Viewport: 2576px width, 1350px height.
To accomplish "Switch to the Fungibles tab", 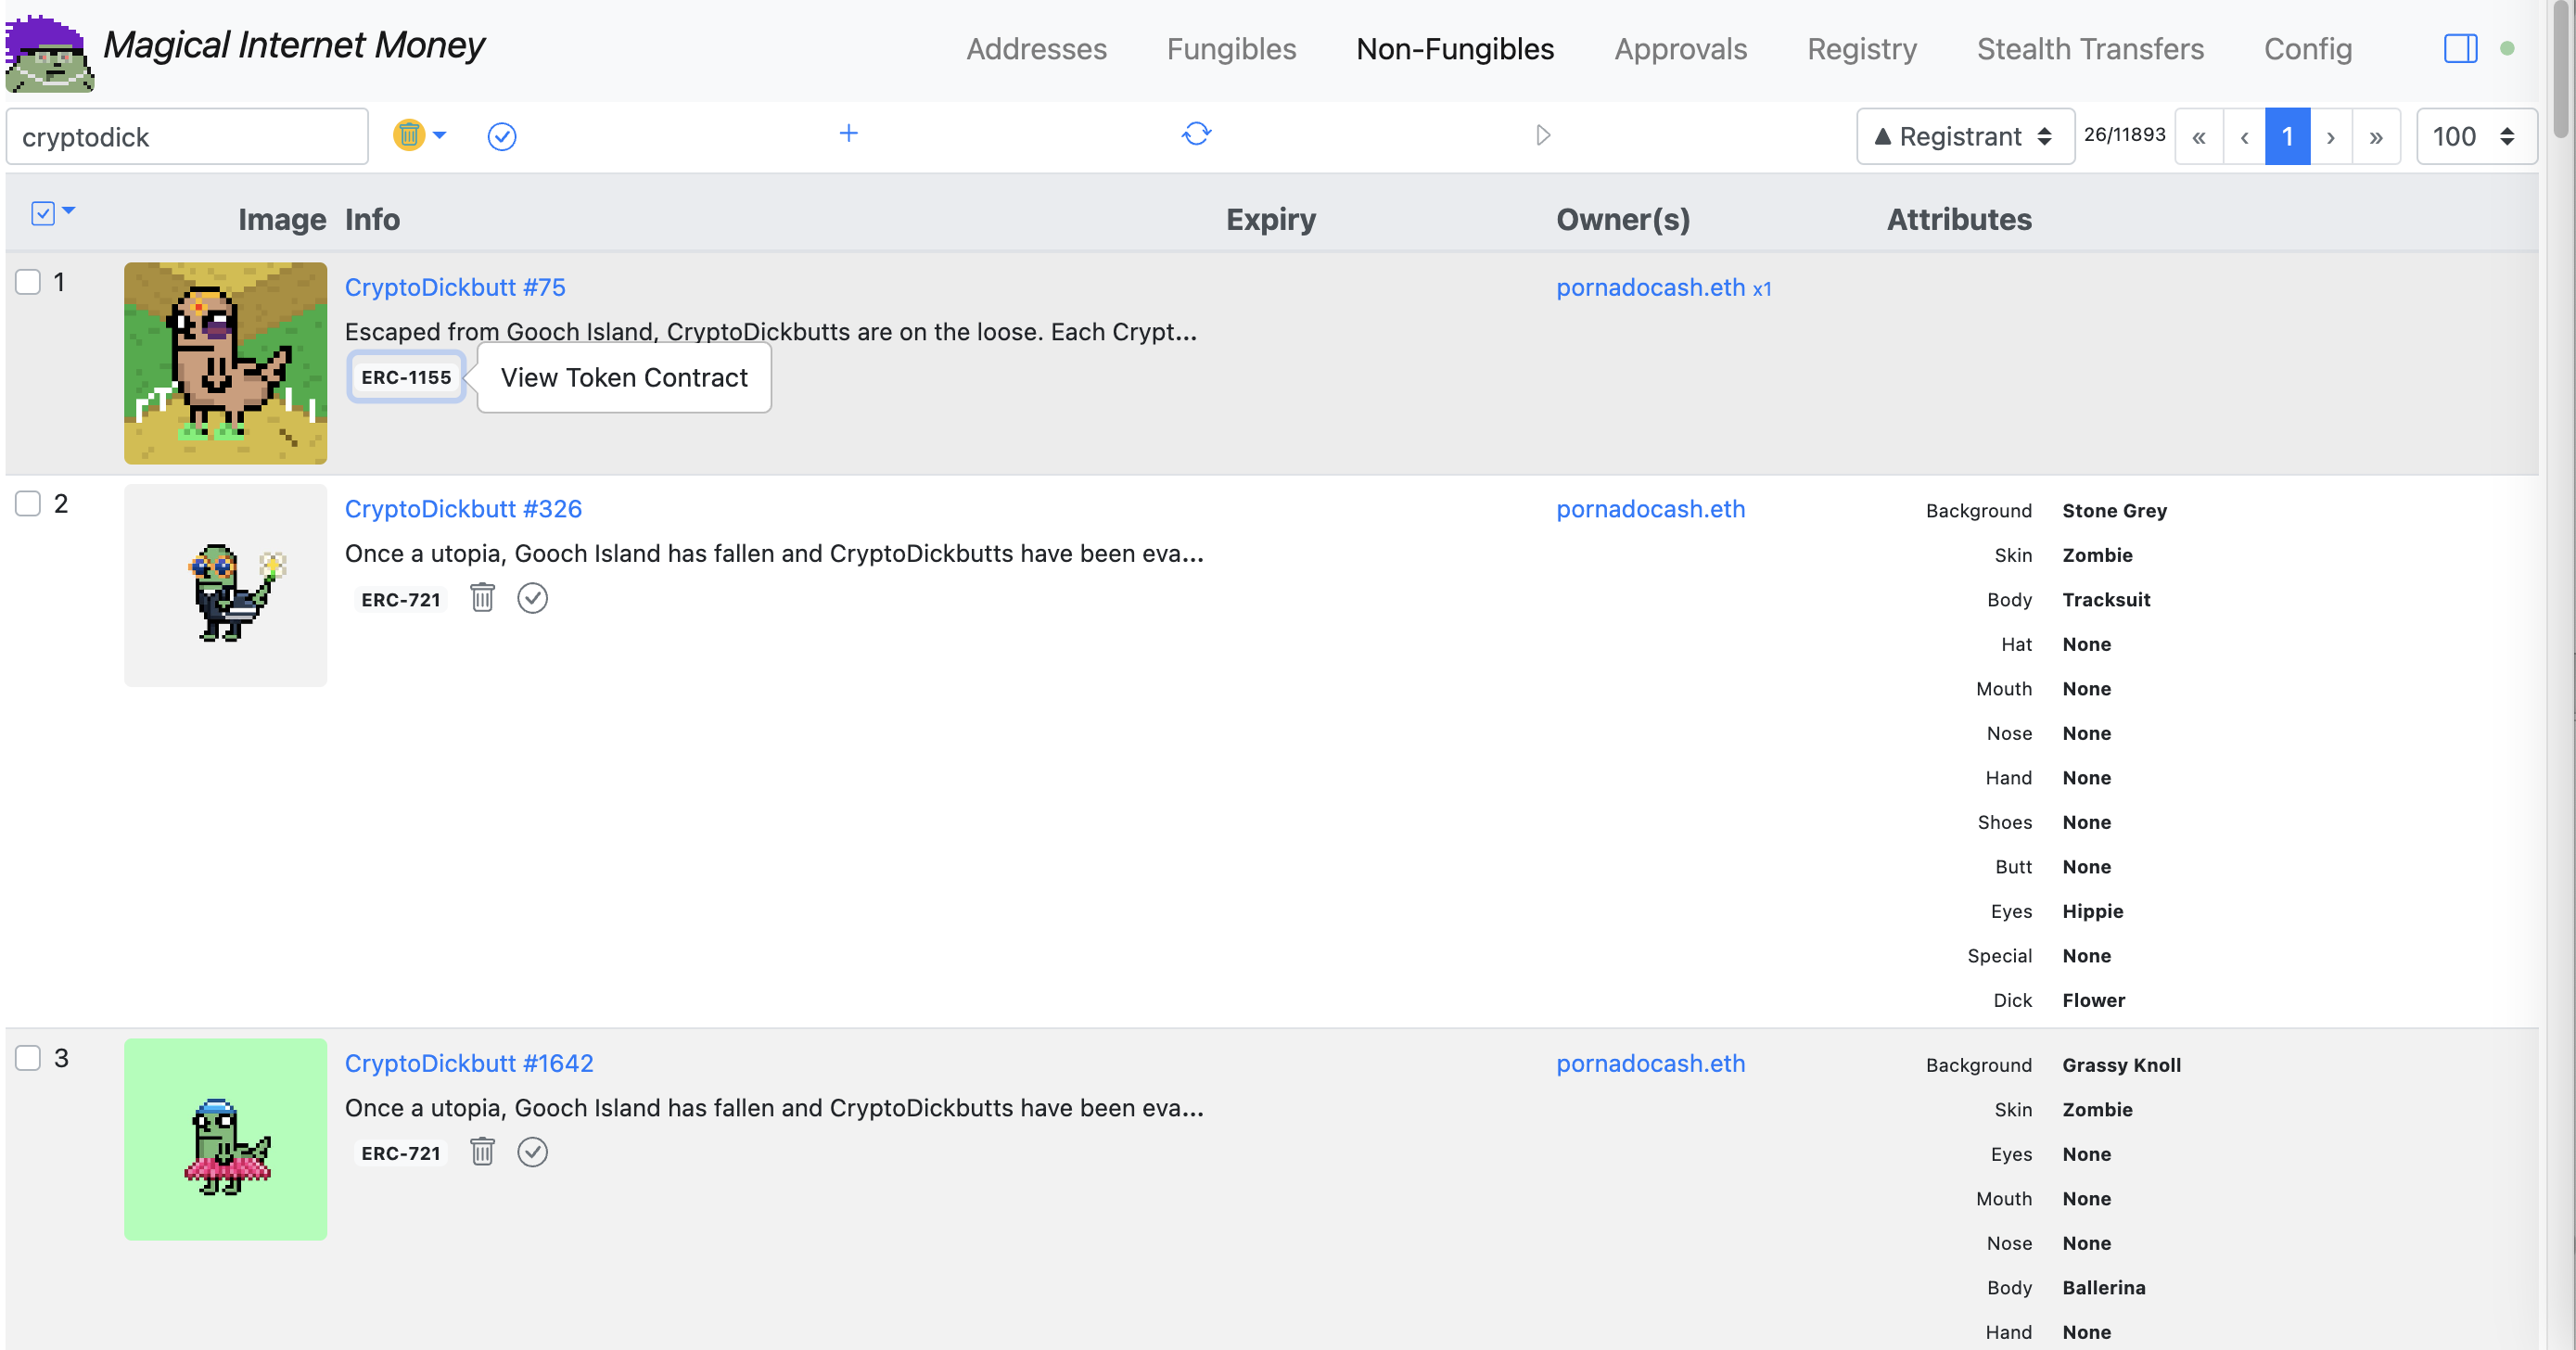I will [1231, 47].
